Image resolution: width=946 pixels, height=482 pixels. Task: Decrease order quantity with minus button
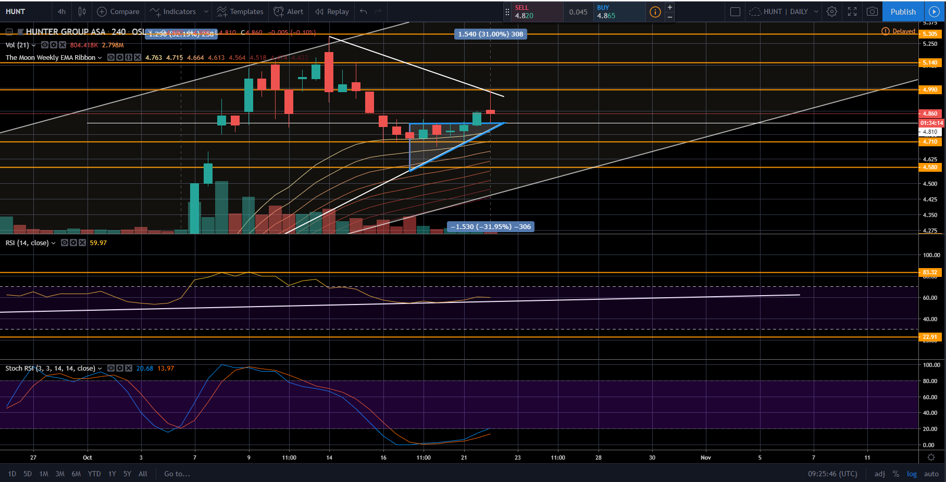point(670,17)
